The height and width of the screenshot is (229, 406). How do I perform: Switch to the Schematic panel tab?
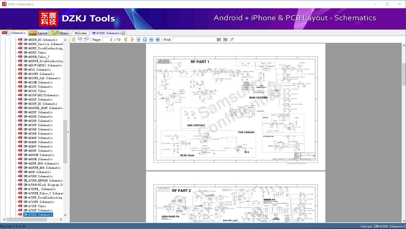14,33
